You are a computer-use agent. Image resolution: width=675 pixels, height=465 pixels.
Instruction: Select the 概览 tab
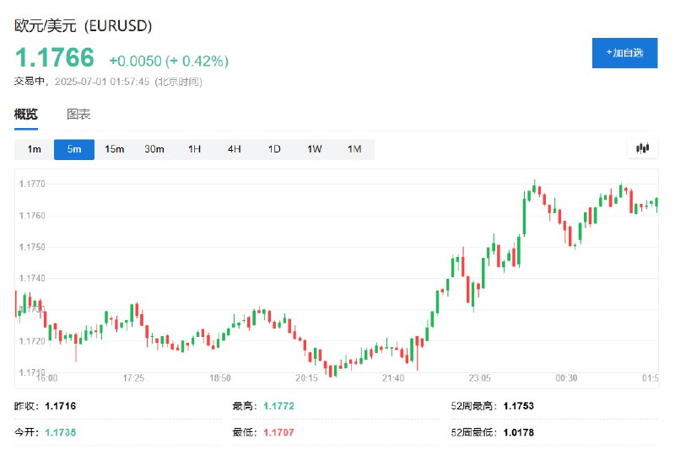pyautogui.click(x=26, y=115)
